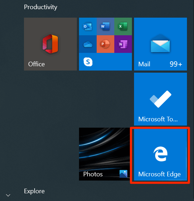Select the Productivity group header

[41, 7]
